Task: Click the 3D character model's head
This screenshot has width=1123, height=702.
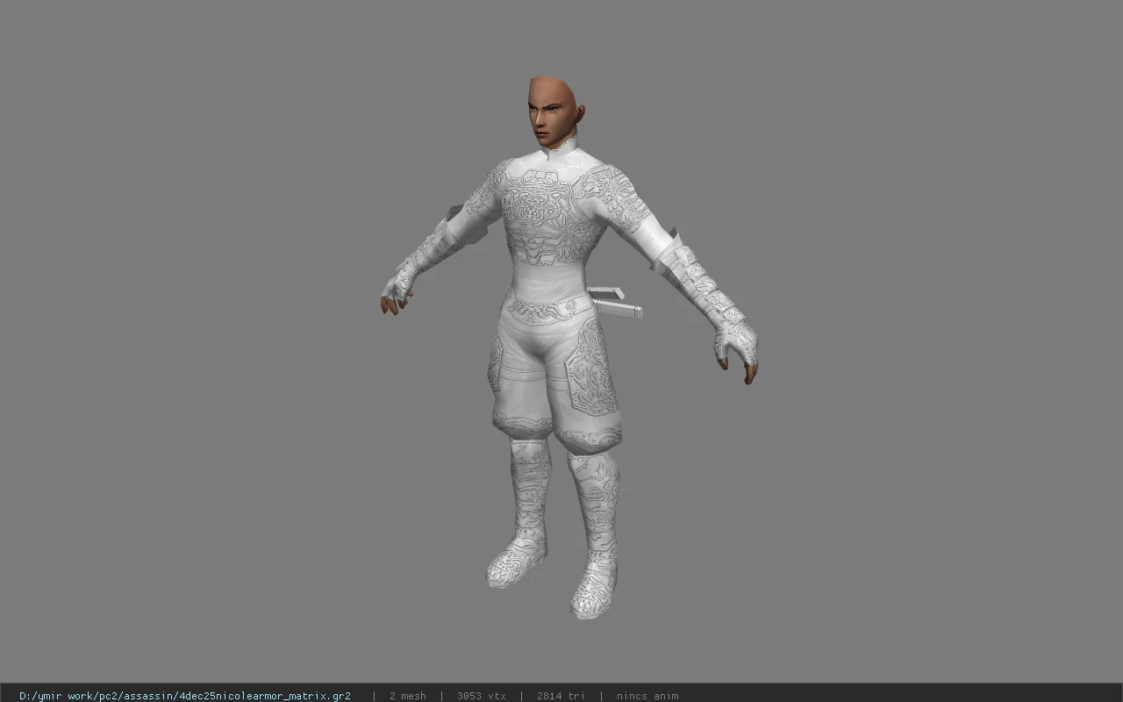Action: pos(554,111)
